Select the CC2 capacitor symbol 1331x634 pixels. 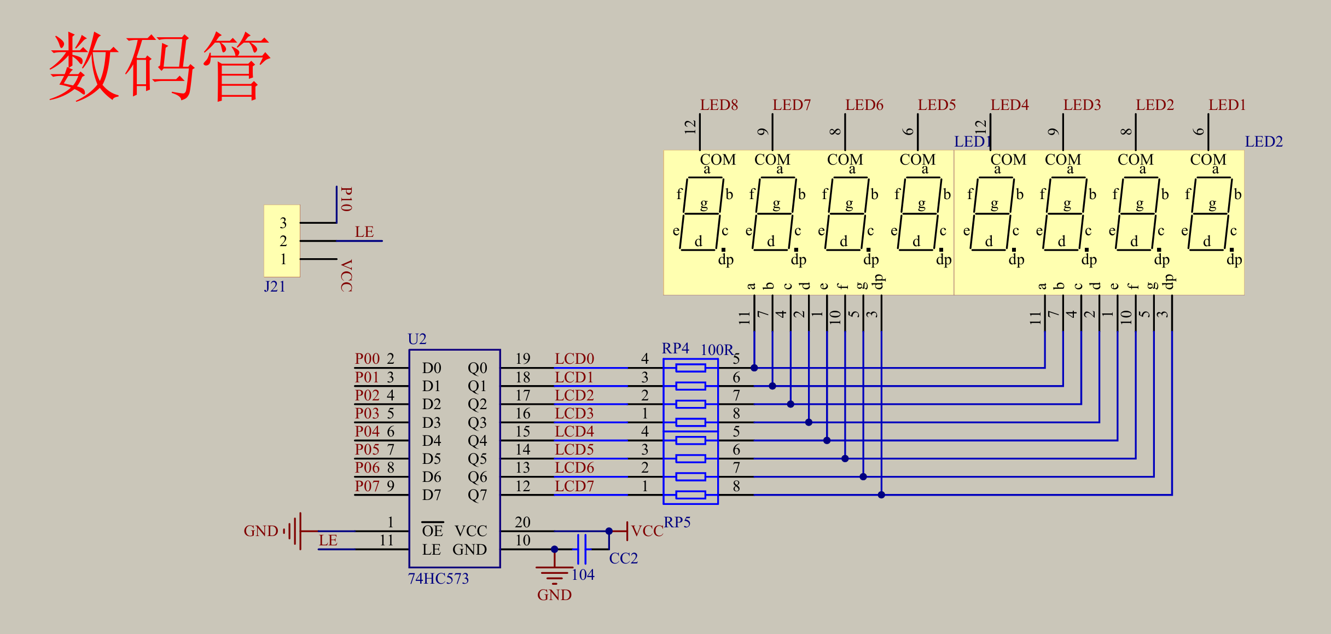click(x=582, y=549)
